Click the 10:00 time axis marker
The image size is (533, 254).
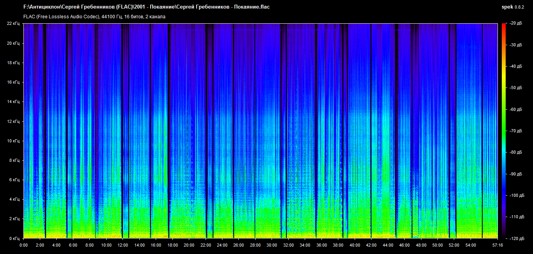(106, 245)
